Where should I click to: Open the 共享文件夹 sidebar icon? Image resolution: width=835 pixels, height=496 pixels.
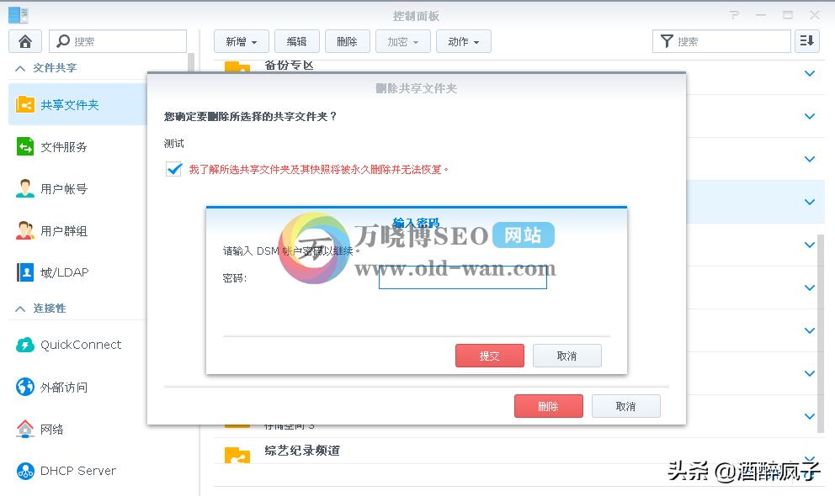25,104
